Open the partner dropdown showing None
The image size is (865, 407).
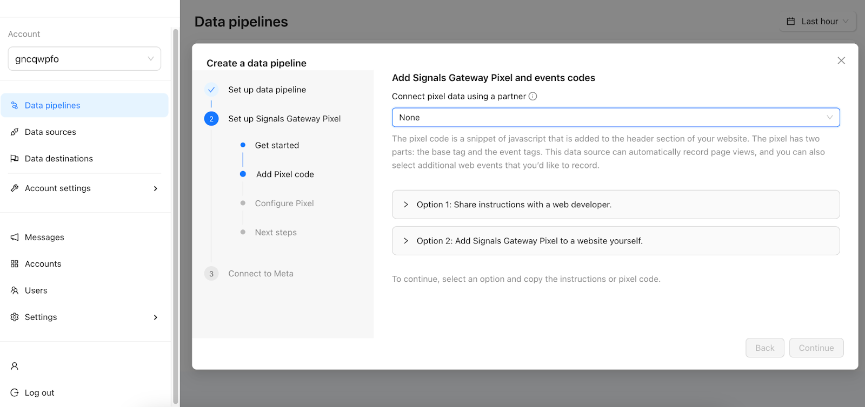point(616,117)
